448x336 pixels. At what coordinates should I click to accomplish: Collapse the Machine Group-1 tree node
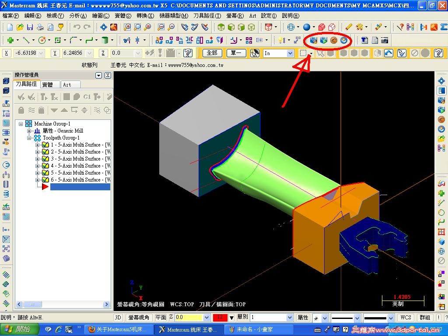[21, 124]
